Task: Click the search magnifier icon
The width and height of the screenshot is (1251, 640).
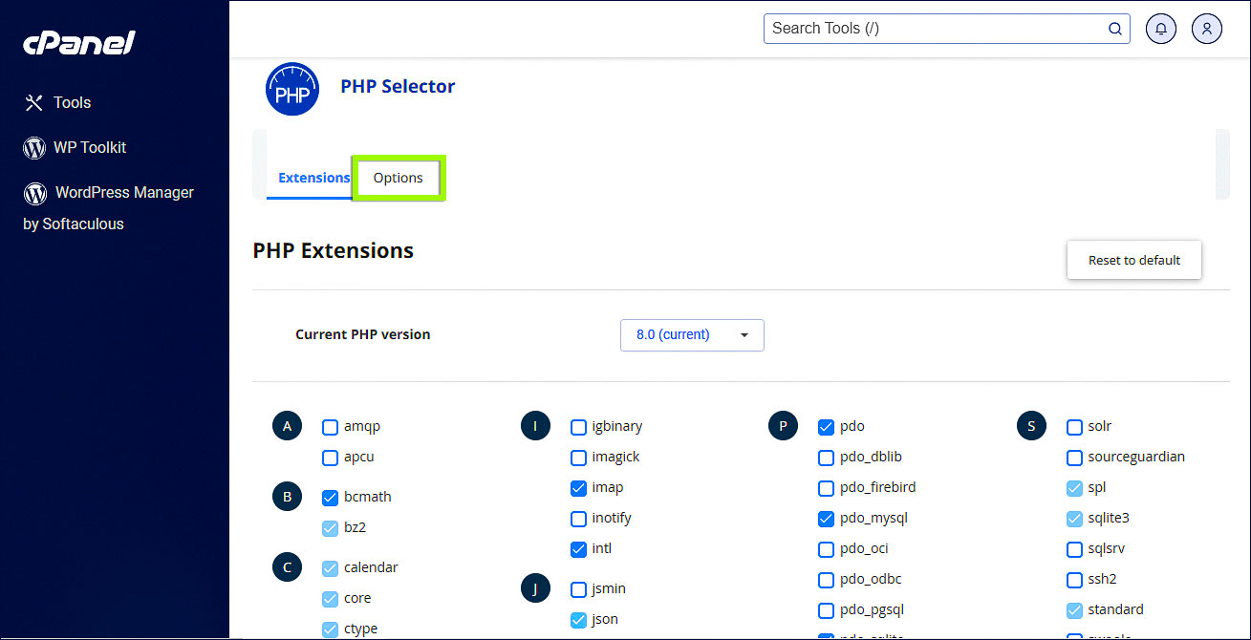Action: pos(1114,29)
